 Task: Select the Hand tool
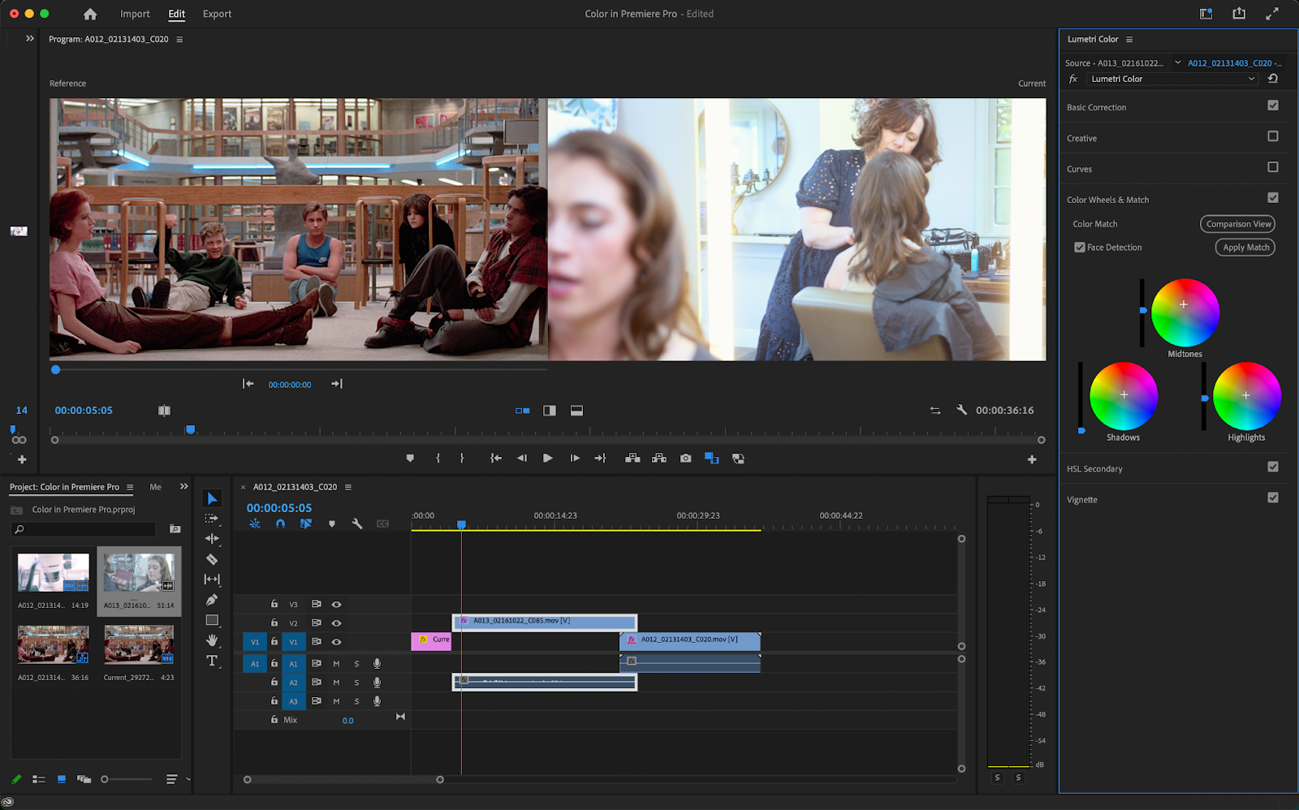pyautogui.click(x=212, y=640)
